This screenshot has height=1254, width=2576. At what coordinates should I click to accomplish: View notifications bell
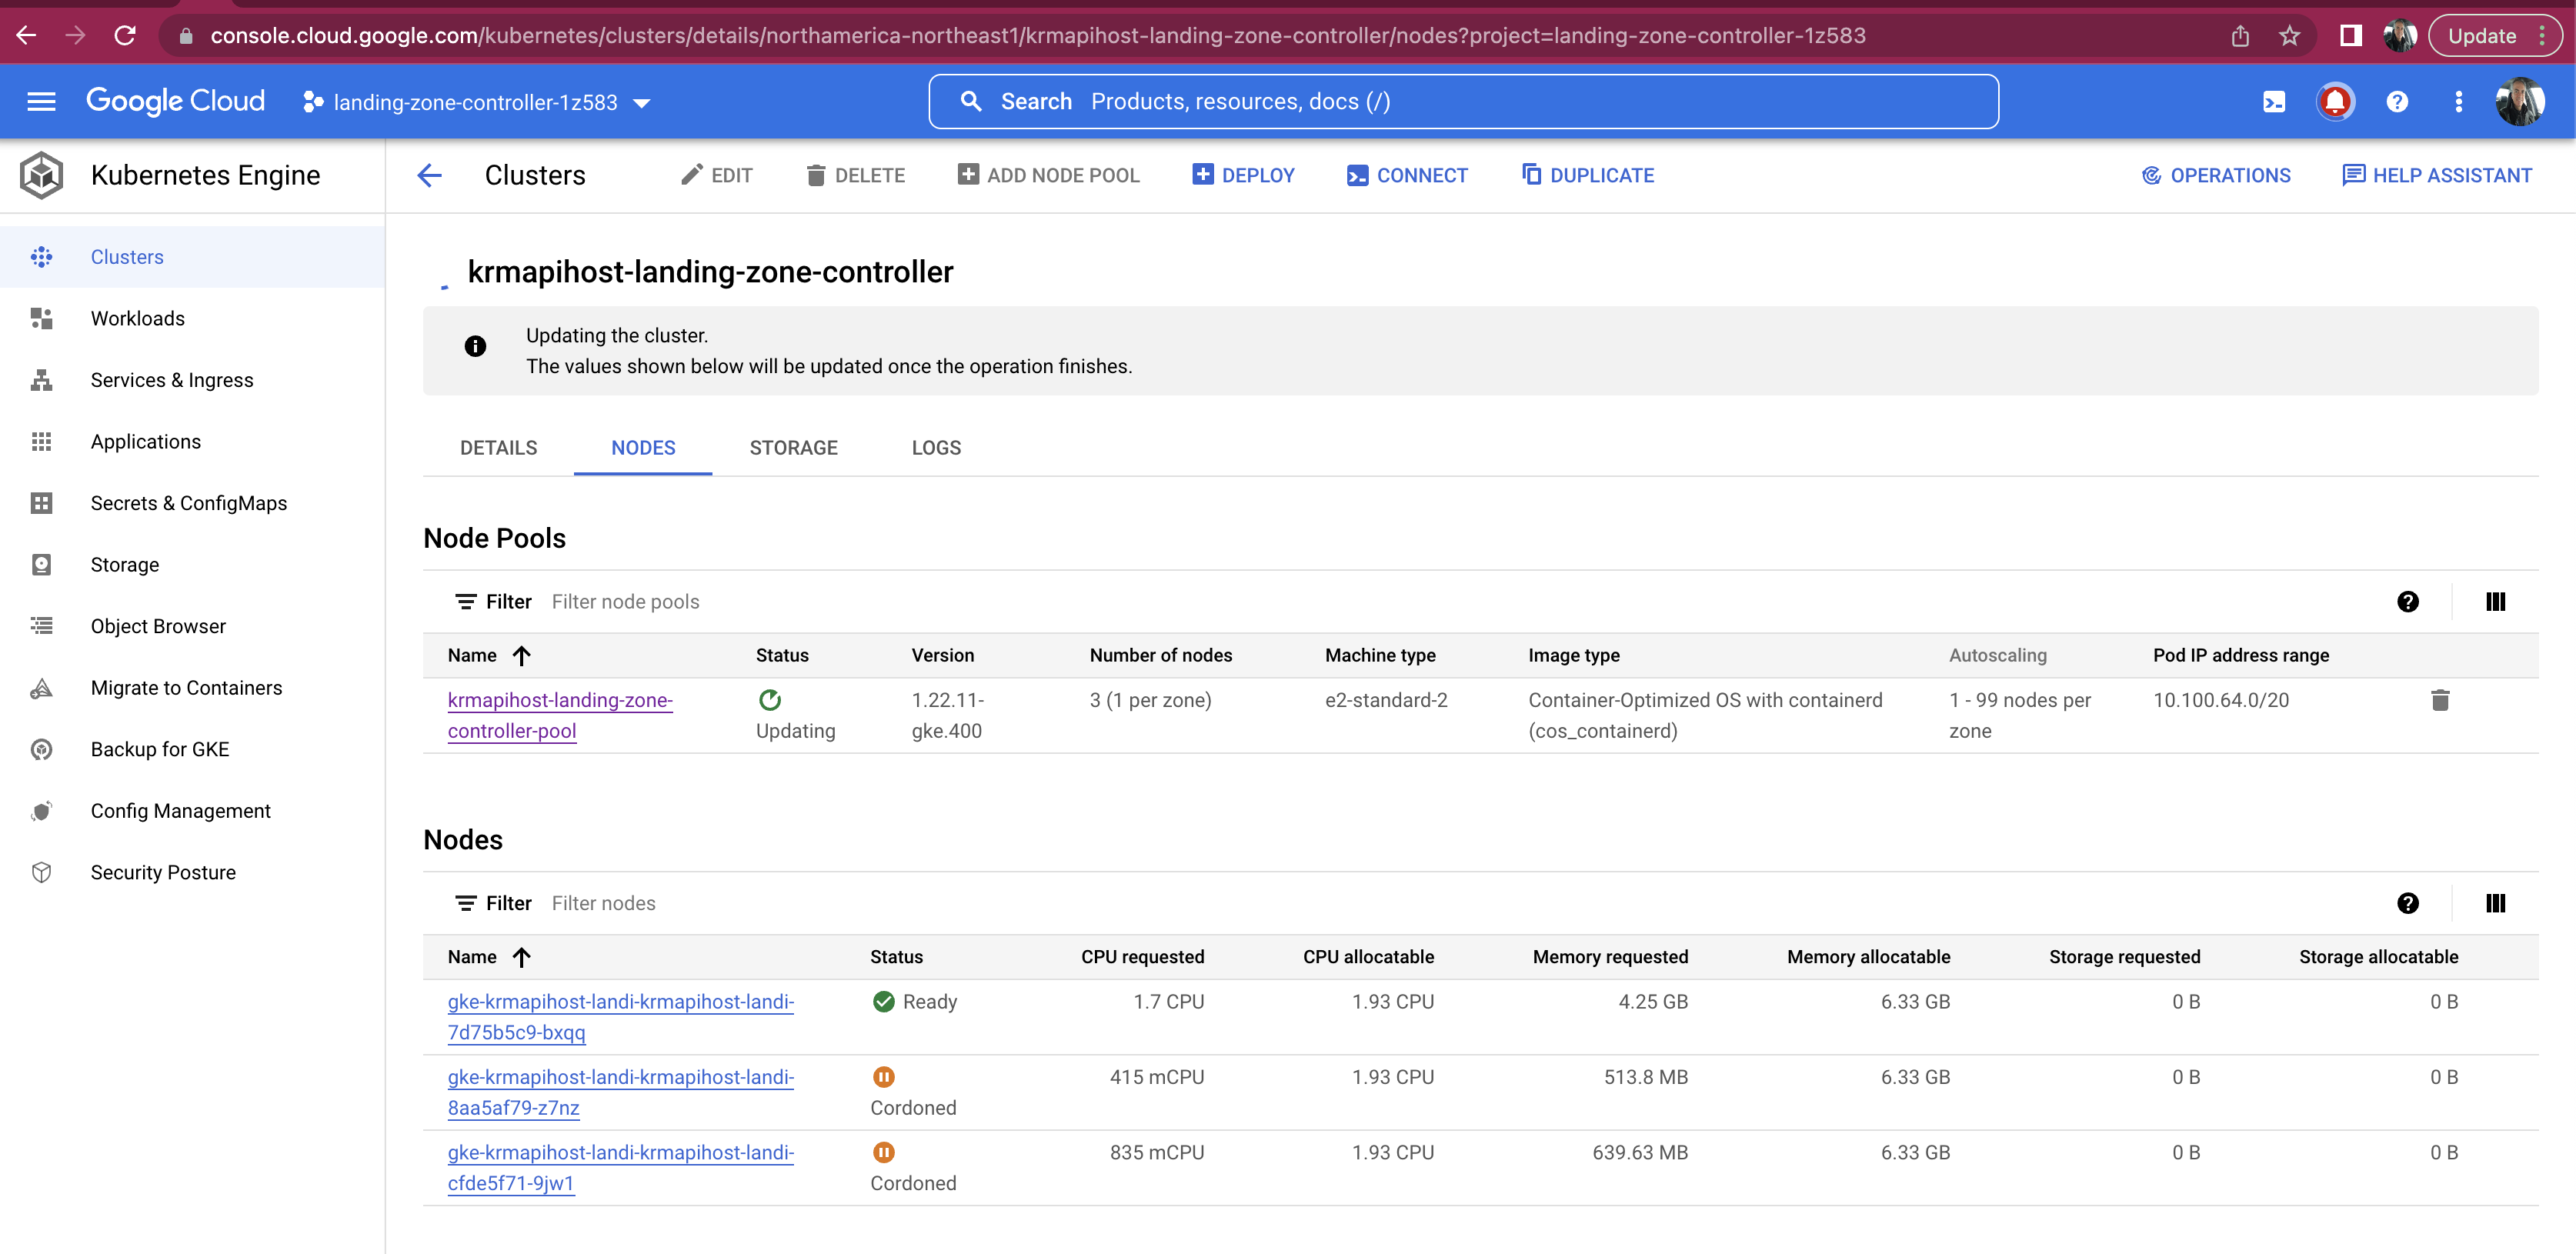pos(2337,101)
